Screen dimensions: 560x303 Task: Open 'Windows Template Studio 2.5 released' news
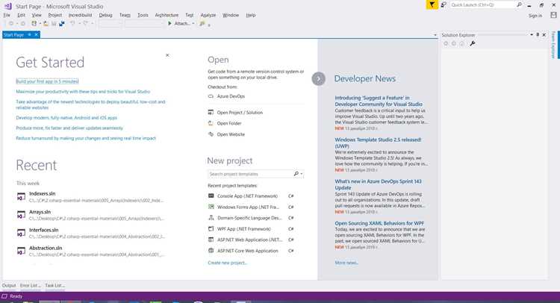(378, 143)
